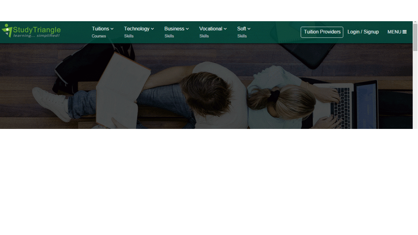Click the chevron arrow beside Tuitions

coord(112,29)
